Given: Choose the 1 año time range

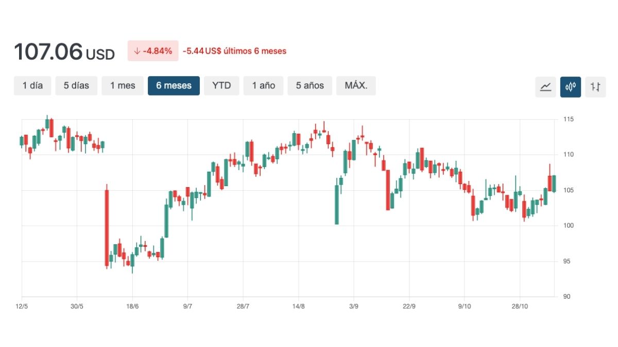Looking at the screenshot, I should [263, 86].
